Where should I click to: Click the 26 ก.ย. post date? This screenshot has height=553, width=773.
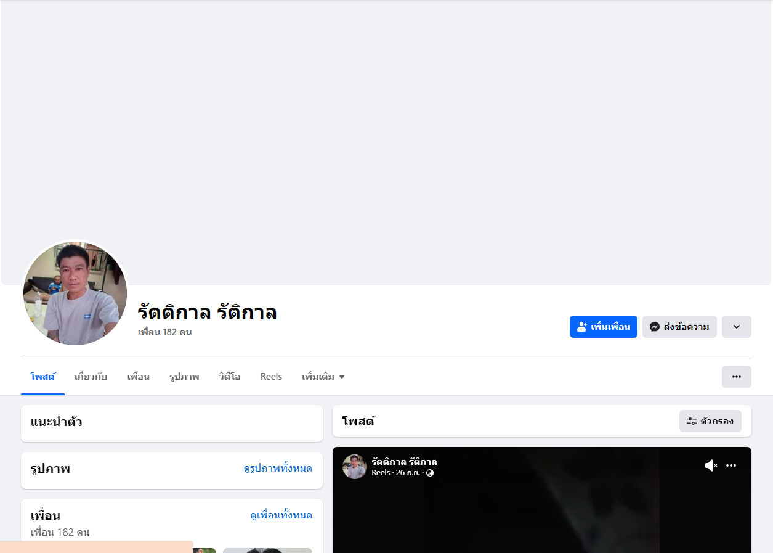[x=408, y=473]
